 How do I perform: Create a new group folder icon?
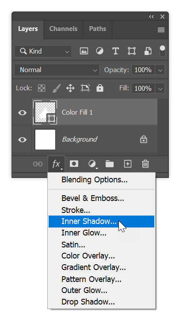pyautogui.click(x=110, y=164)
